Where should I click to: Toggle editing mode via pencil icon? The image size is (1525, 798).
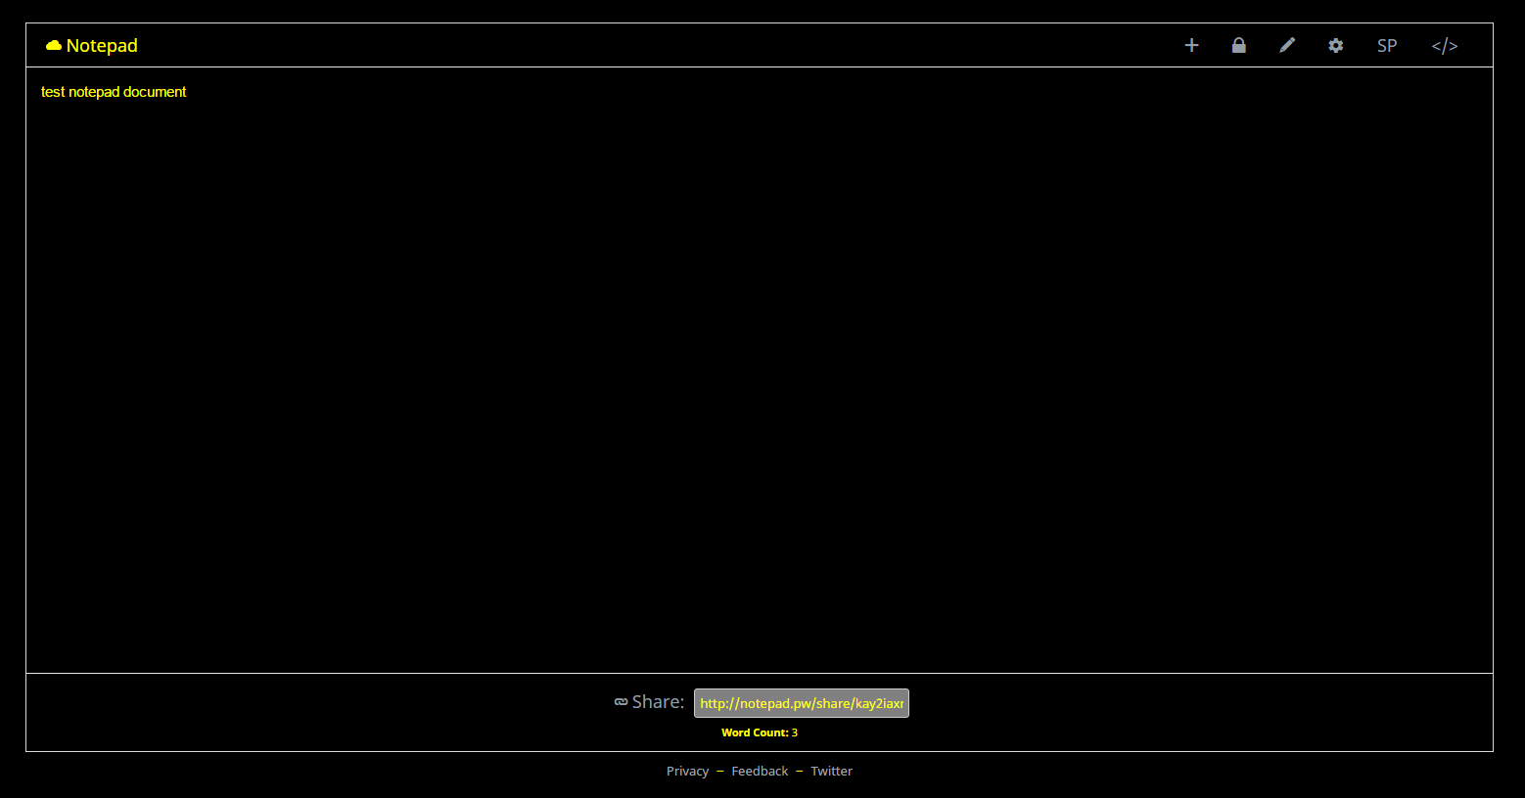[1286, 45]
